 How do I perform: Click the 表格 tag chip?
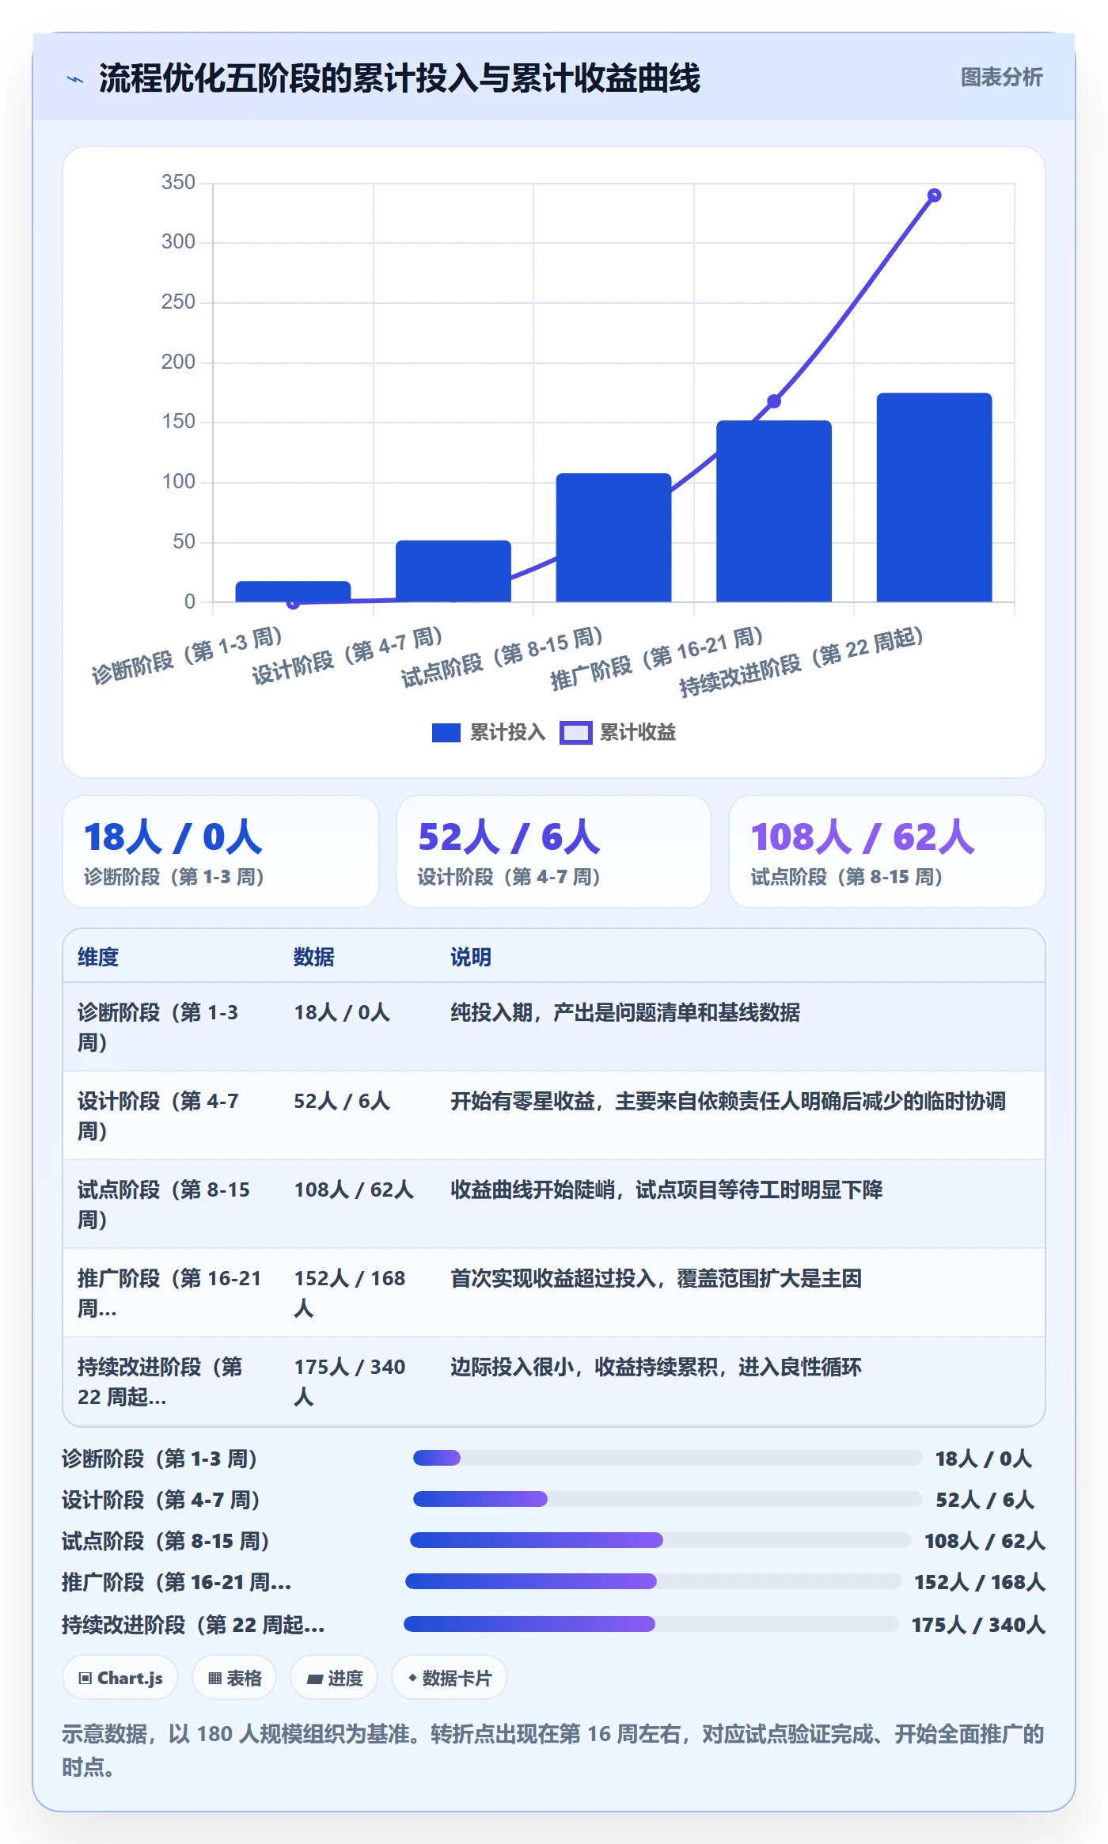(234, 1678)
